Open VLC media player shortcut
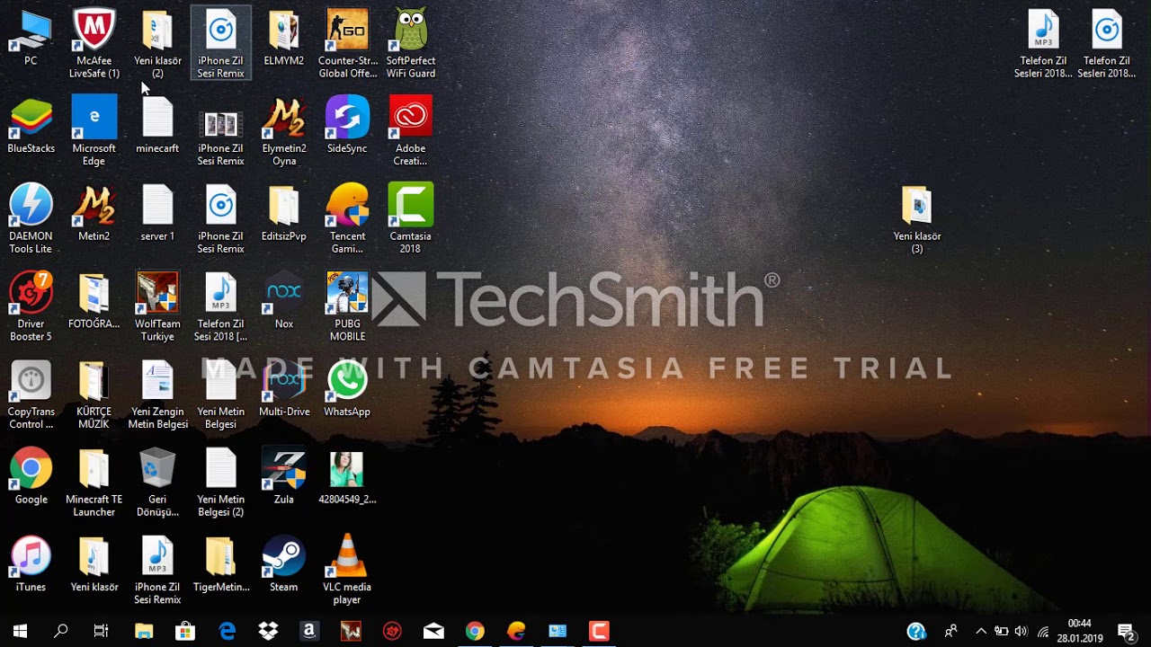Viewport: 1151px width, 647px height. point(347,570)
